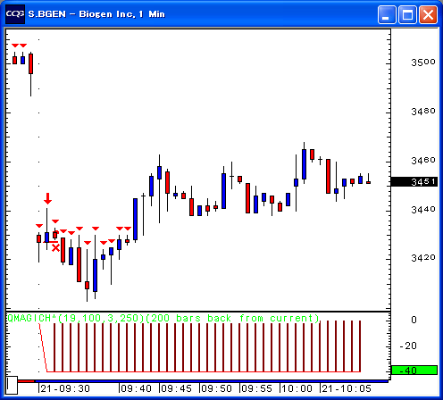The width and height of the screenshot is (443, 400).
Task: Click the green -40 study value box
Action: tap(414, 371)
